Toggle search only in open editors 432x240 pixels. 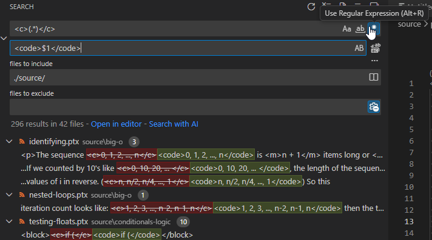pyautogui.click(x=374, y=77)
